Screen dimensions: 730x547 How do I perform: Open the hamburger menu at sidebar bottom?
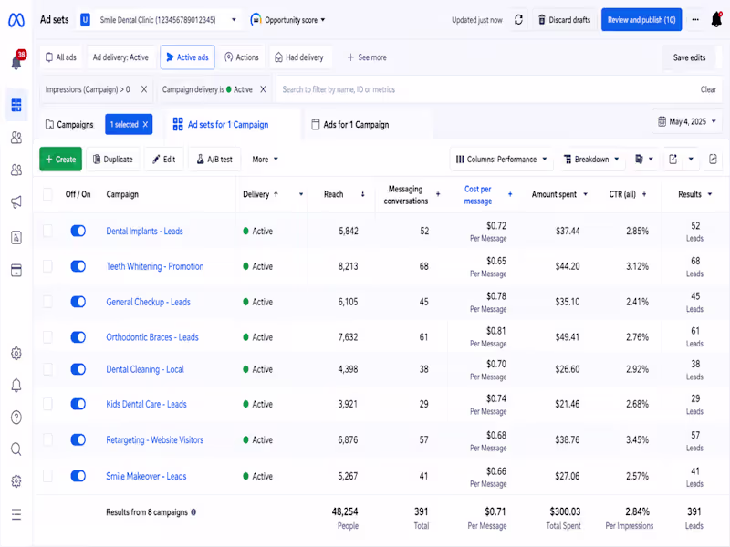16,514
